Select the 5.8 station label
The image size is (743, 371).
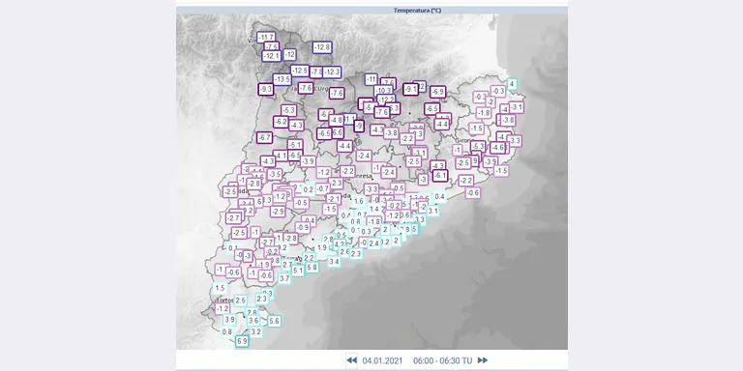(x=312, y=267)
